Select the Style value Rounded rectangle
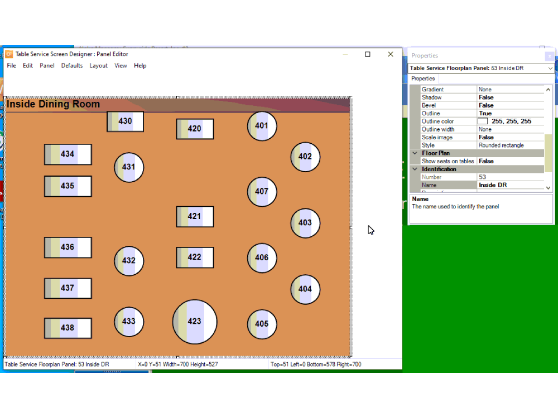558x418 pixels. pyautogui.click(x=511, y=145)
